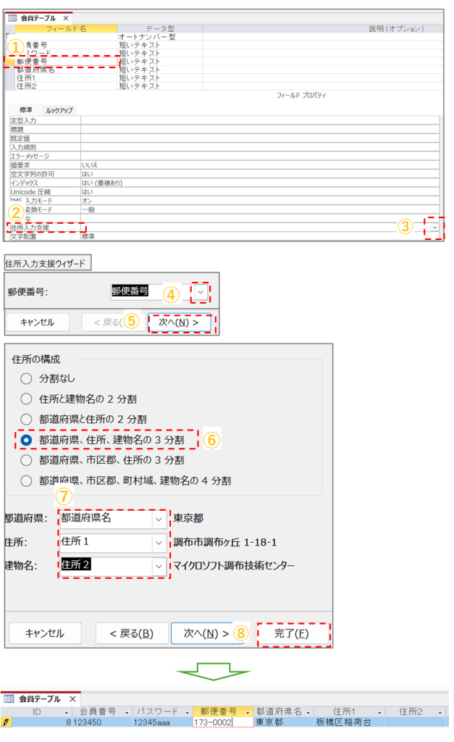Select the 分割なし radio option
This screenshot has height=742, width=454.
coord(26,378)
